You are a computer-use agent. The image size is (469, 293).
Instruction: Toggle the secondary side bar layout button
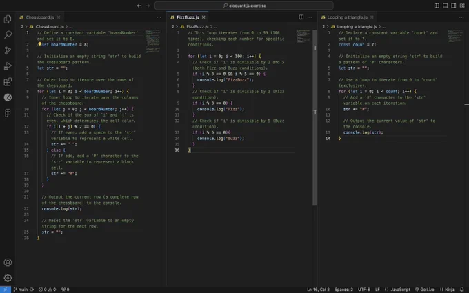click(453, 6)
